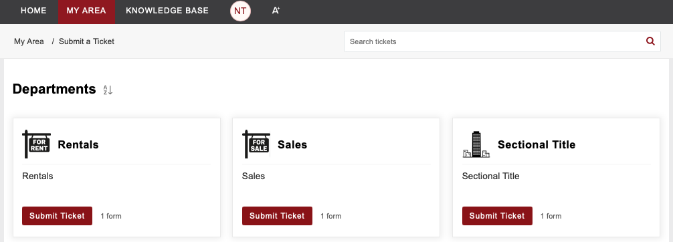Viewport: 673px width, 242px height.
Task: Open the HOME navigation tab
Action: click(33, 11)
